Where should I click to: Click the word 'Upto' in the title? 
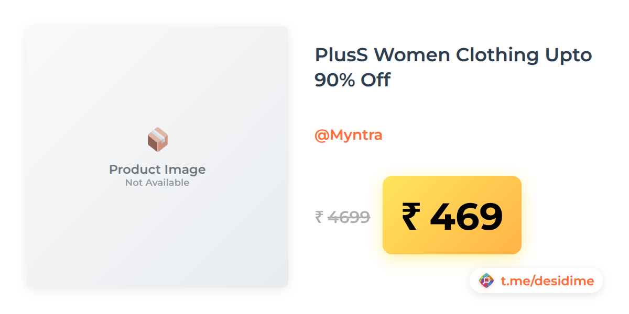pyautogui.click(x=568, y=54)
